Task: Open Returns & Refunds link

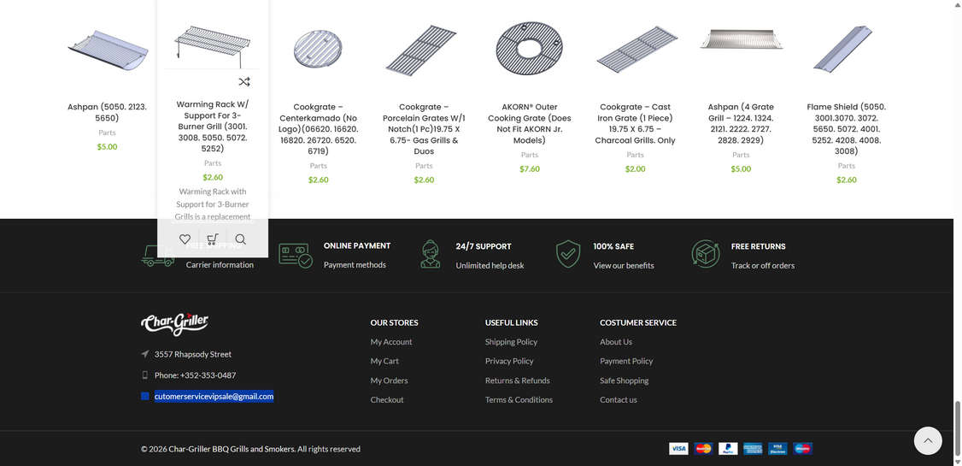Action: pyautogui.click(x=517, y=380)
